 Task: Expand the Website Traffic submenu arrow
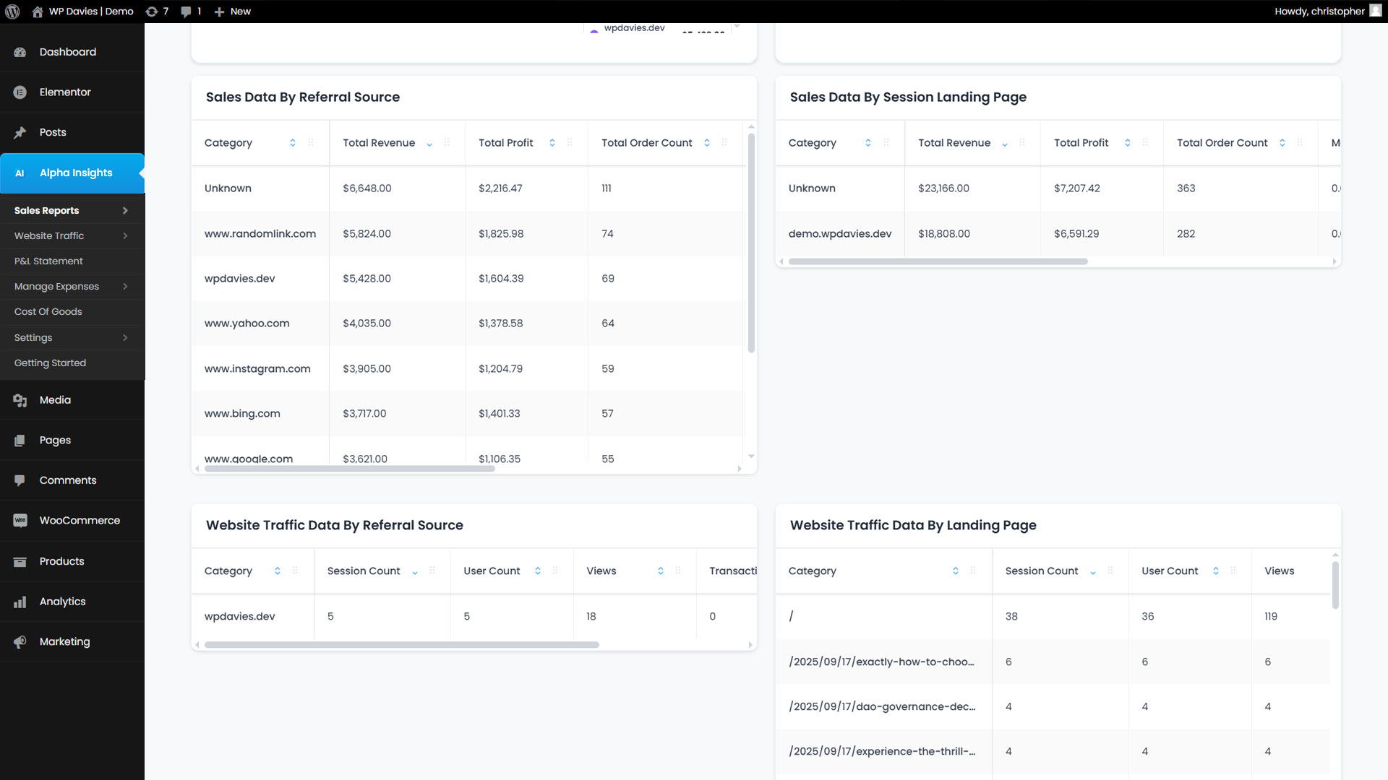pyautogui.click(x=125, y=236)
